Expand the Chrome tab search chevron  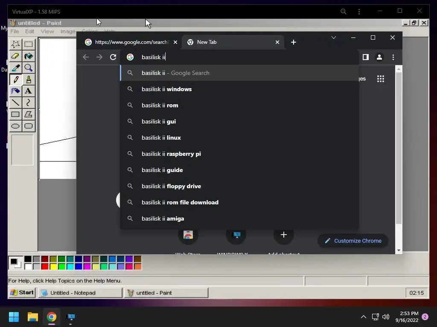click(x=334, y=37)
